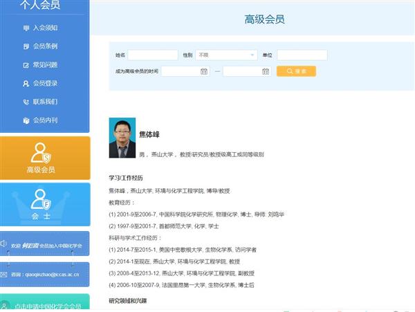Click the 联系我们 phone icon

(x=26, y=102)
